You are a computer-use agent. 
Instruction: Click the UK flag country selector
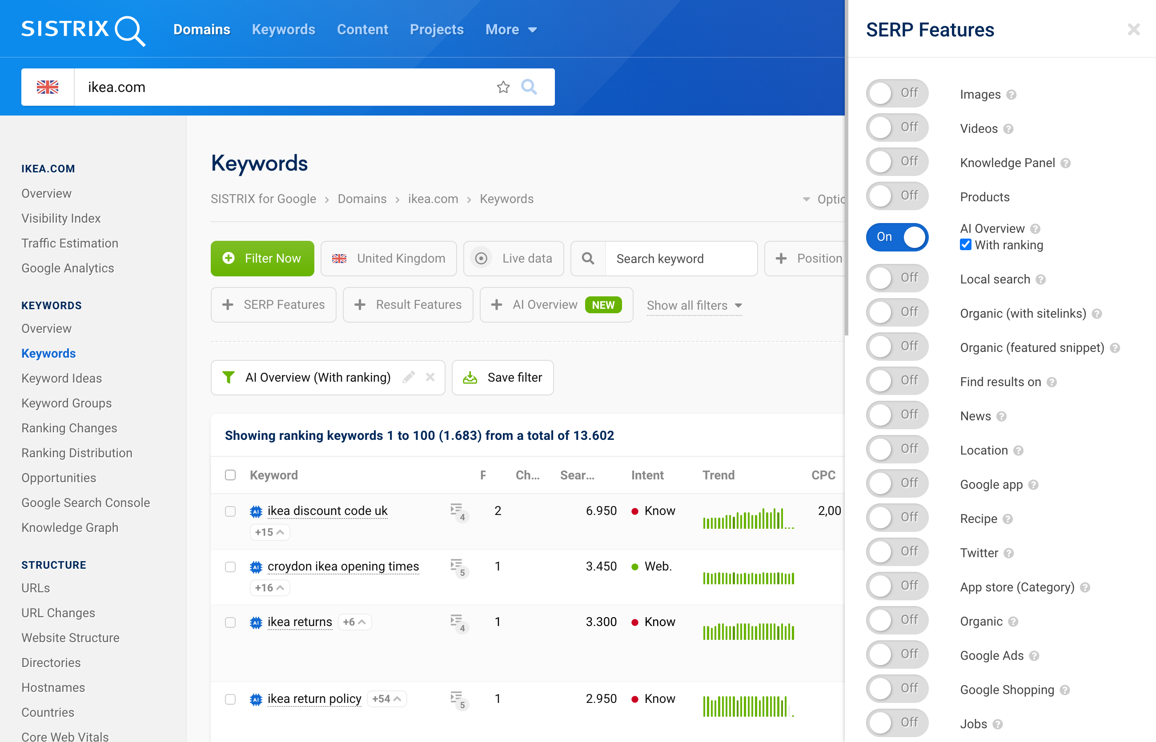[47, 87]
